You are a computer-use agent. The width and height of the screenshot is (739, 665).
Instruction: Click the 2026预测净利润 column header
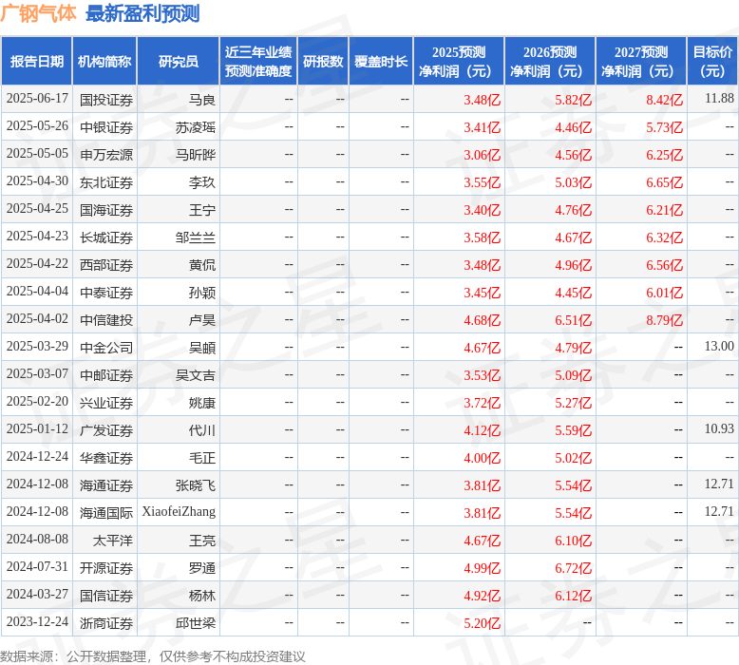(550, 61)
